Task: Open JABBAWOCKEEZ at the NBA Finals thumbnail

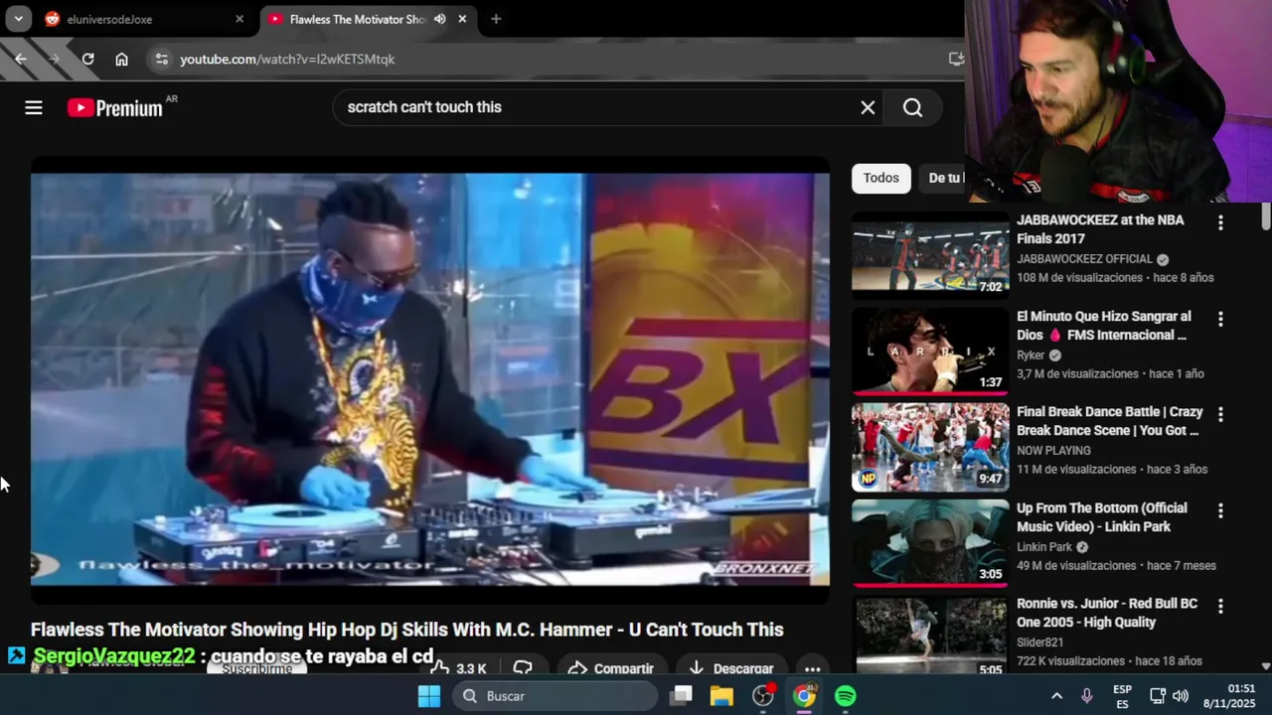Action: tap(930, 254)
